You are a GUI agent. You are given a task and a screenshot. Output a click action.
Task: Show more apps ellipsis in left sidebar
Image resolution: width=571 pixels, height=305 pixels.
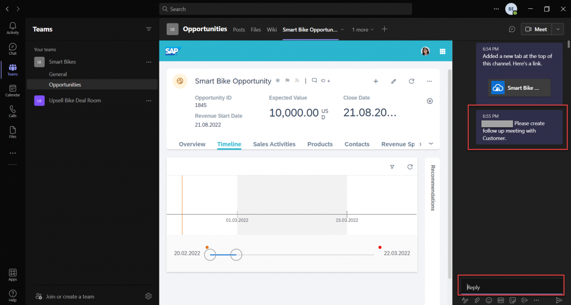(x=13, y=153)
